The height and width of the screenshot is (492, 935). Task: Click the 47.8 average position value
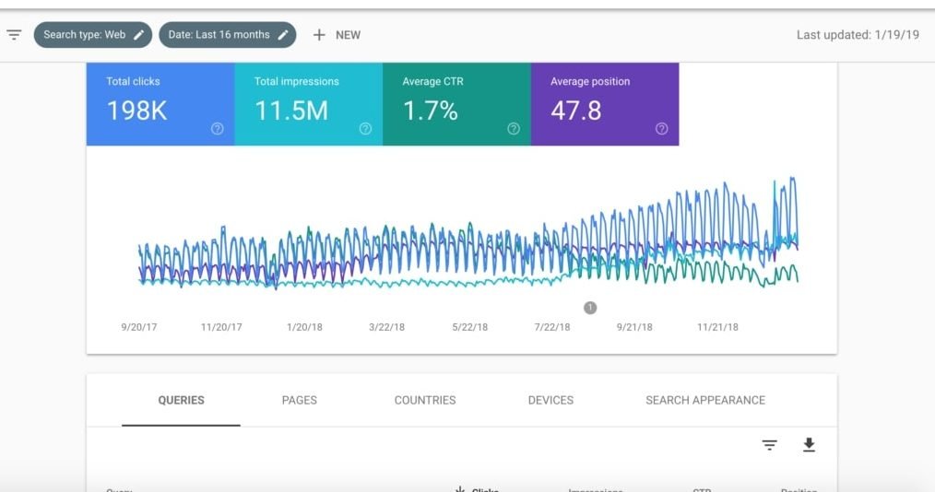click(x=576, y=111)
